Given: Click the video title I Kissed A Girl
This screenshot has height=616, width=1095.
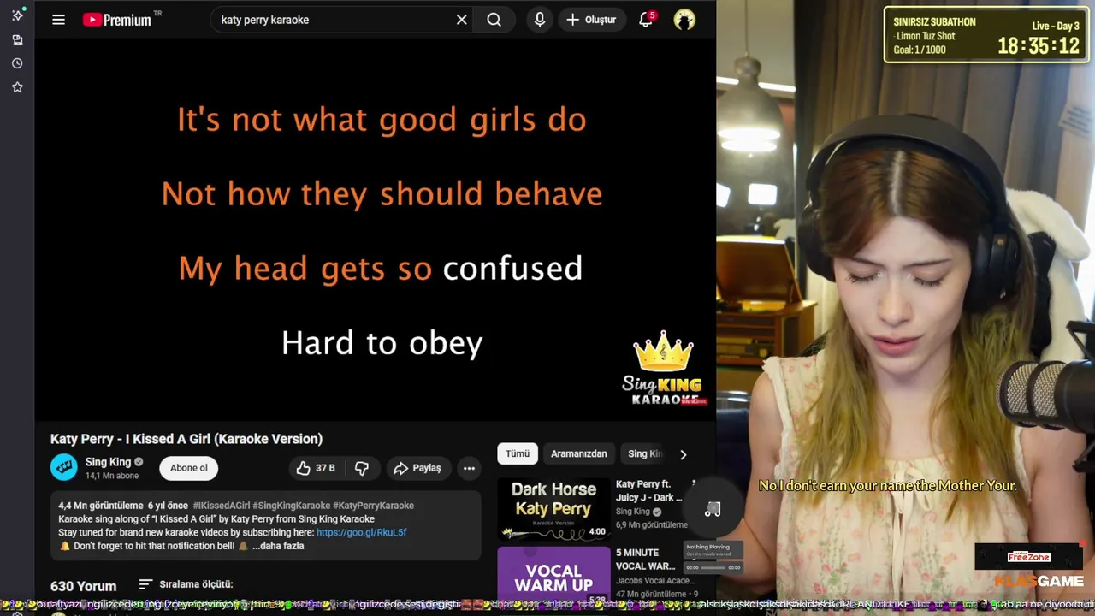Looking at the screenshot, I should (x=186, y=439).
